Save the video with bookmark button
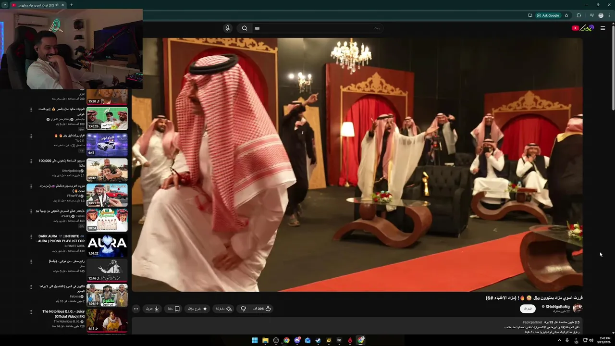The image size is (615, 346). [173, 309]
